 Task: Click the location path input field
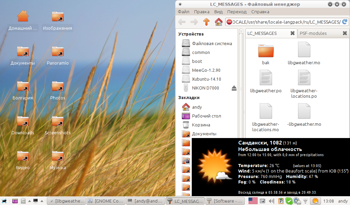(285, 22)
